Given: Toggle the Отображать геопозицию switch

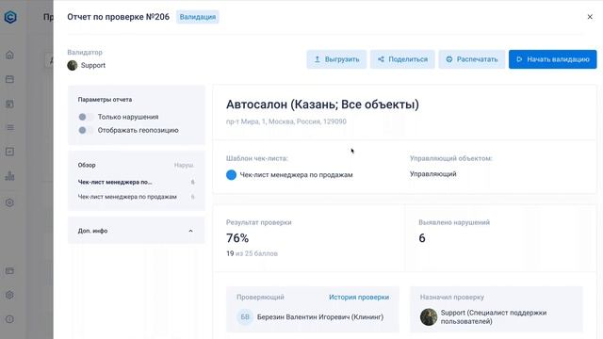Looking at the screenshot, I should [86, 130].
